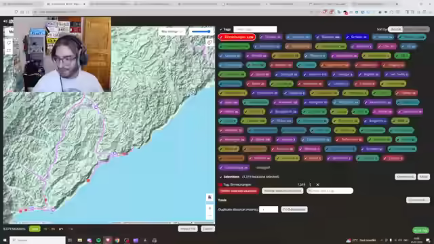The width and height of the screenshot is (434, 244).
Task: Click the red Delete selected locations button
Action: [x=238, y=191]
